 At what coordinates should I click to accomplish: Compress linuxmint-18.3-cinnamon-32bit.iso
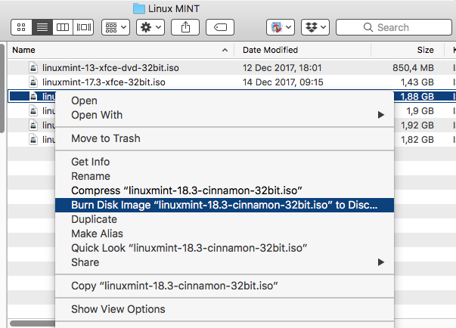coord(225,190)
